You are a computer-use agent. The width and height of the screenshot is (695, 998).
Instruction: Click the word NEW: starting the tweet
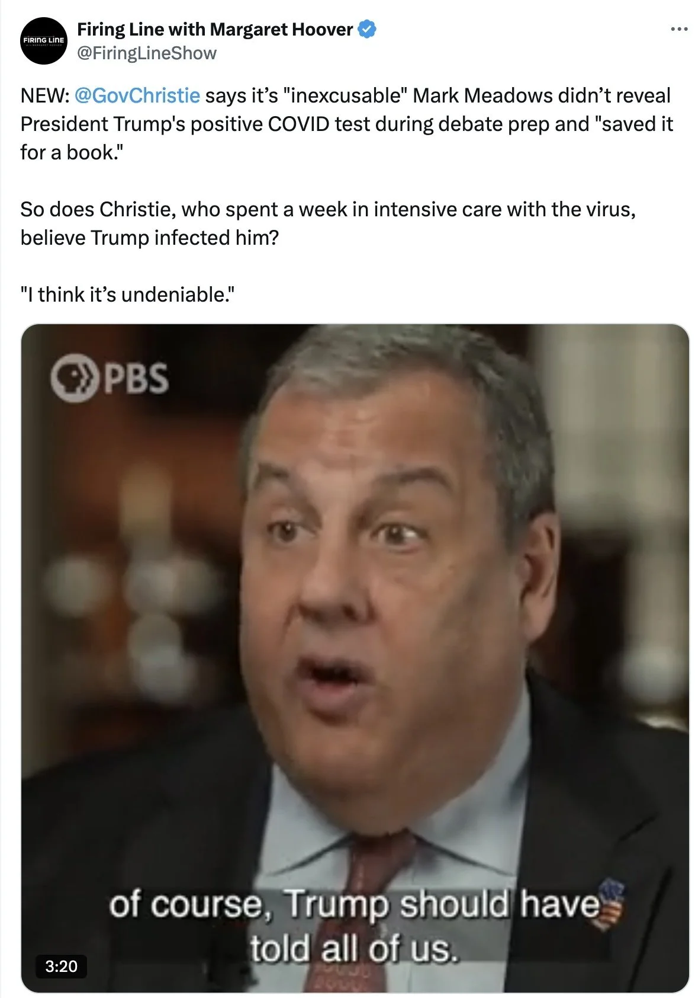[45, 95]
